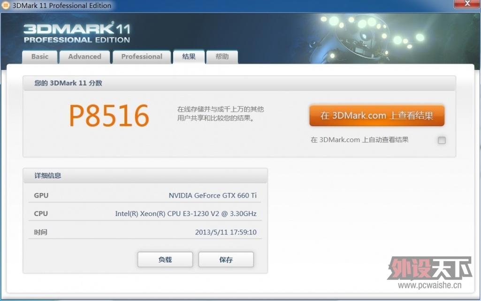The height and width of the screenshot is (301, 481).
Task: Open the Advanced tab
Action: (84, 57)
